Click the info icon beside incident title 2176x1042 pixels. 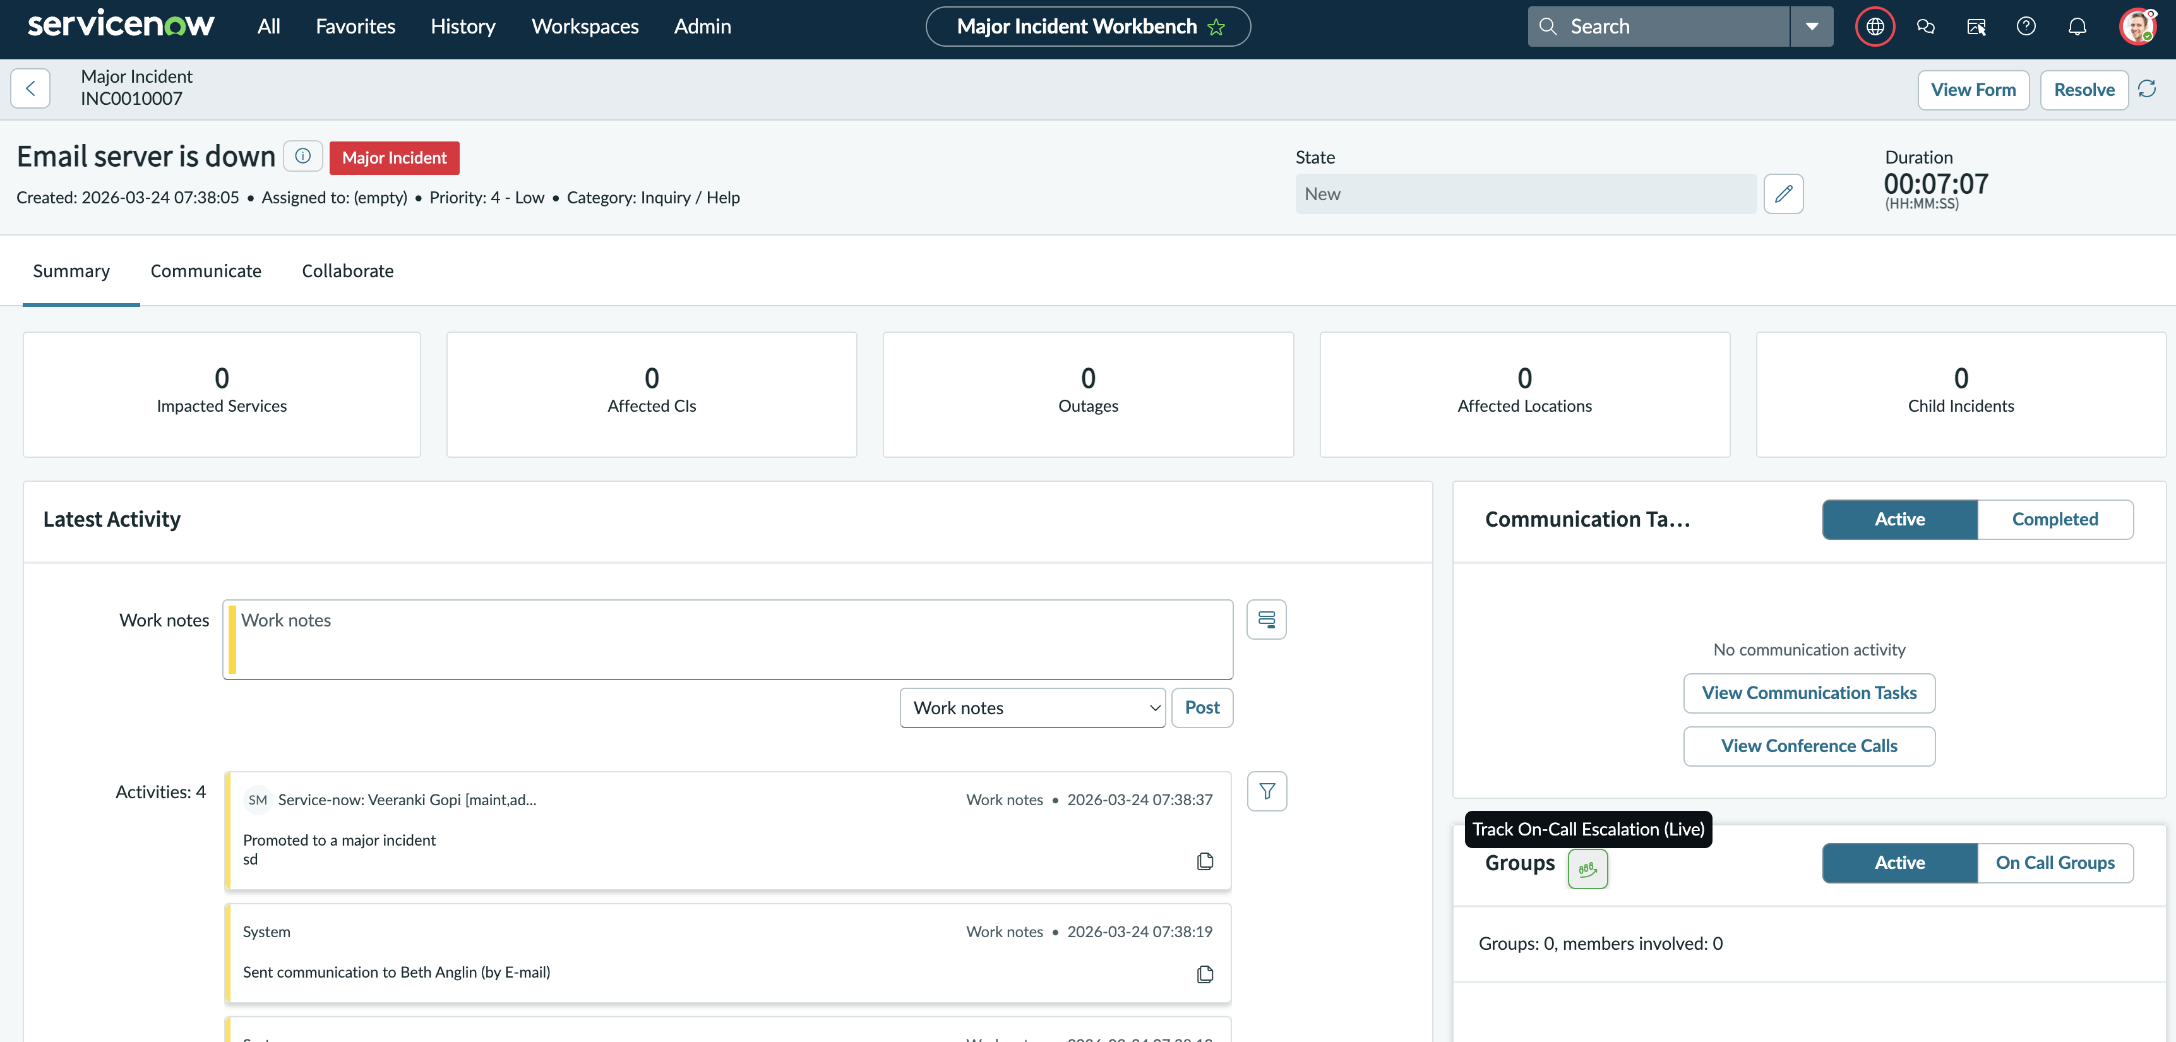(x=302, y=157)
